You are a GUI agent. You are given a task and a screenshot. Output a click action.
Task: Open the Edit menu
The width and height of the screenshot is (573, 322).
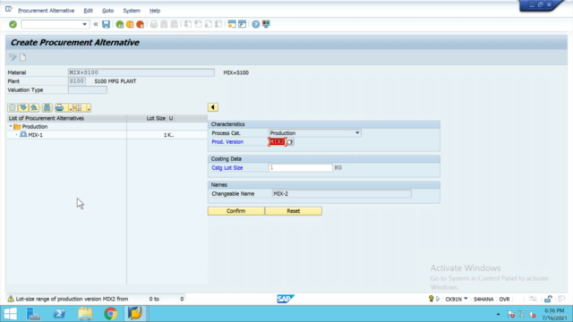pyautogui.click(x=88, y=11)
